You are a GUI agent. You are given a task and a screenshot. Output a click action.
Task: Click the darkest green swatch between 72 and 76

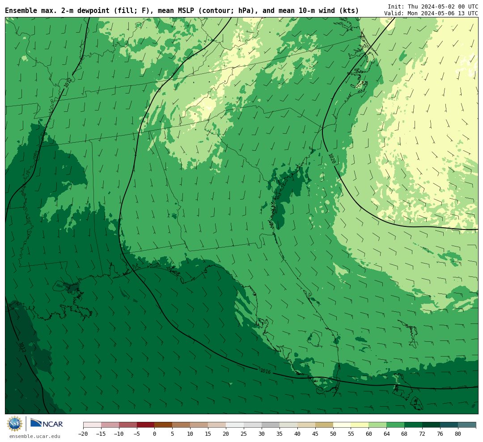pyautogui.click(x=431, y=425)
